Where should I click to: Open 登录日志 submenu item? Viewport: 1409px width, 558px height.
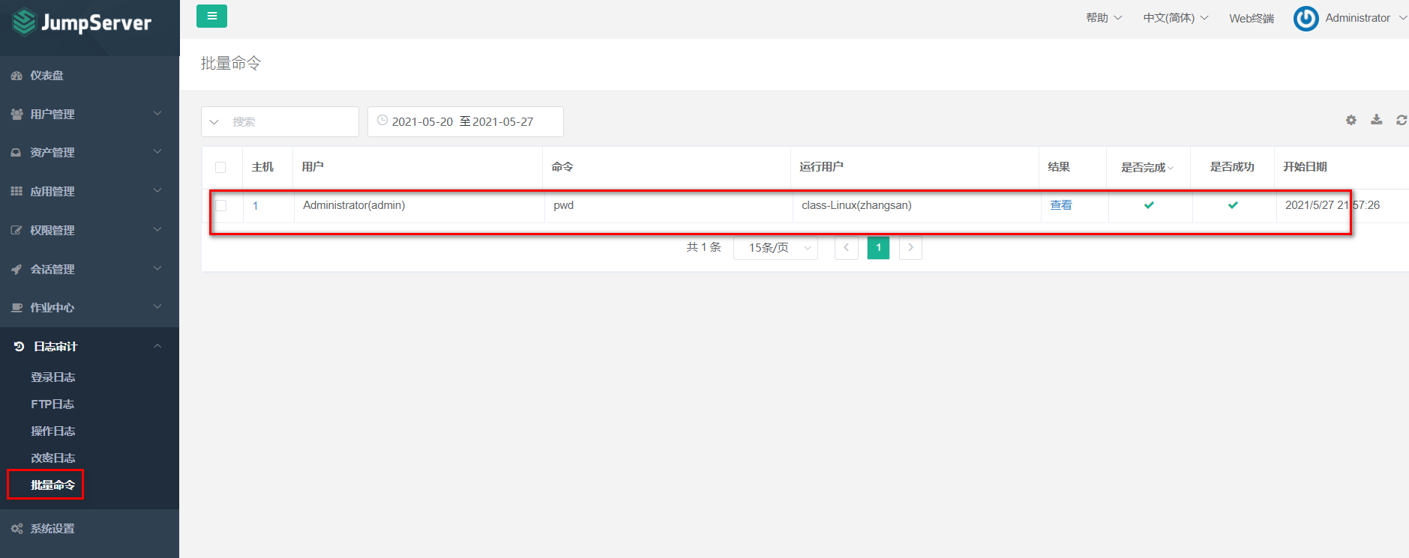[x=52, y=377]
